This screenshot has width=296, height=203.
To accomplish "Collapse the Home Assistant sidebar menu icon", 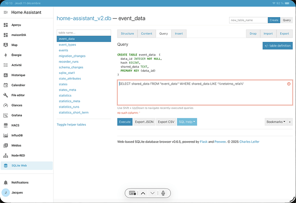I will click(6, 12).
